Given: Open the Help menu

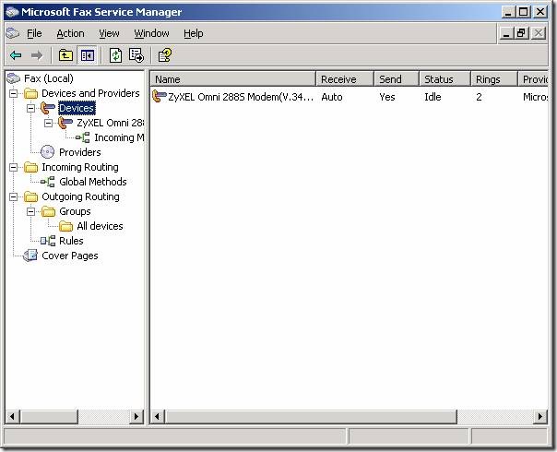Looking at the screenshot, I should pyautogui.click(x=194, y=33).
